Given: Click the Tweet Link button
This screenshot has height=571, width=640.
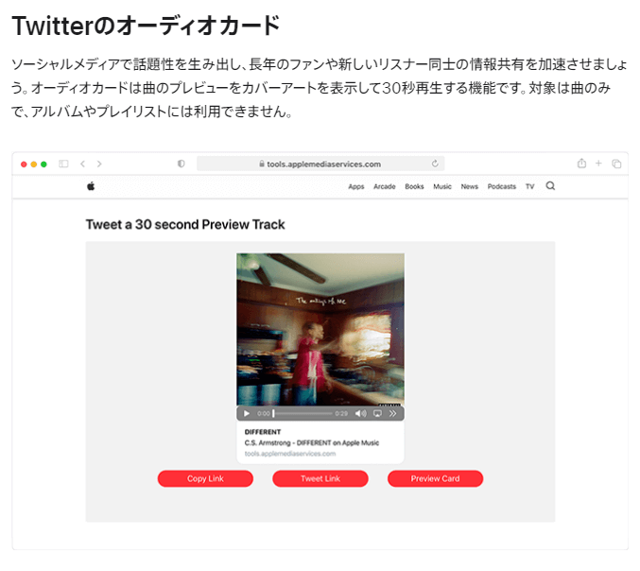Looking at the screenshot, I should (x=320, y=478).
